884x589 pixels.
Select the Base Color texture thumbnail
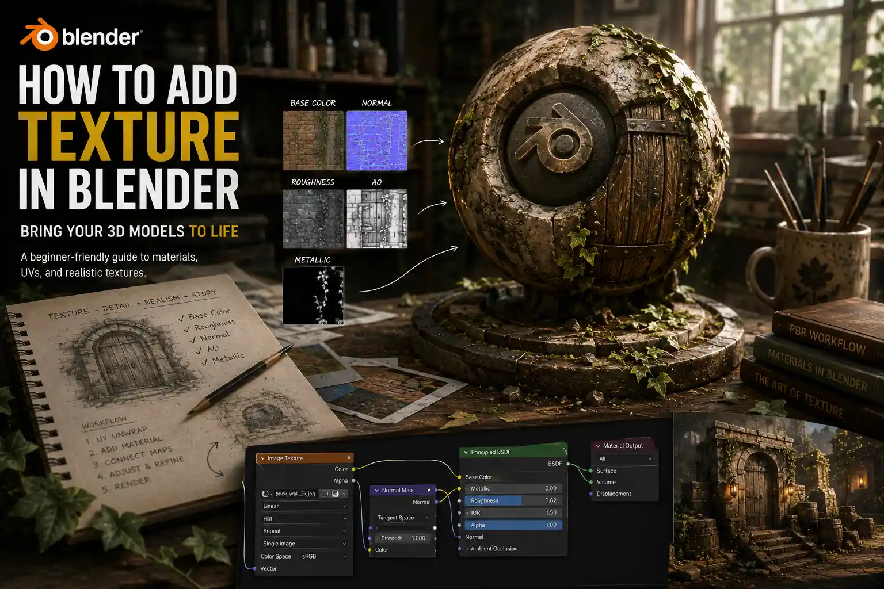(x=313, y=140)
